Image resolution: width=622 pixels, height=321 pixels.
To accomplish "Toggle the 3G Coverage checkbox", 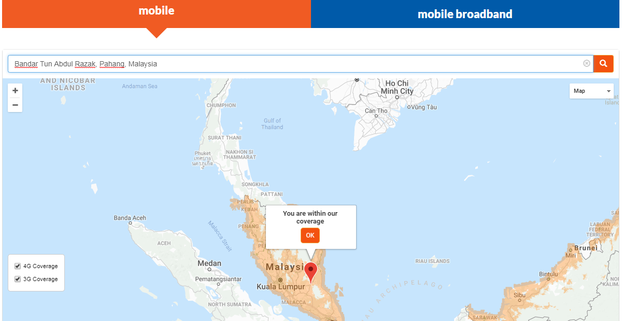I will 18,279.
